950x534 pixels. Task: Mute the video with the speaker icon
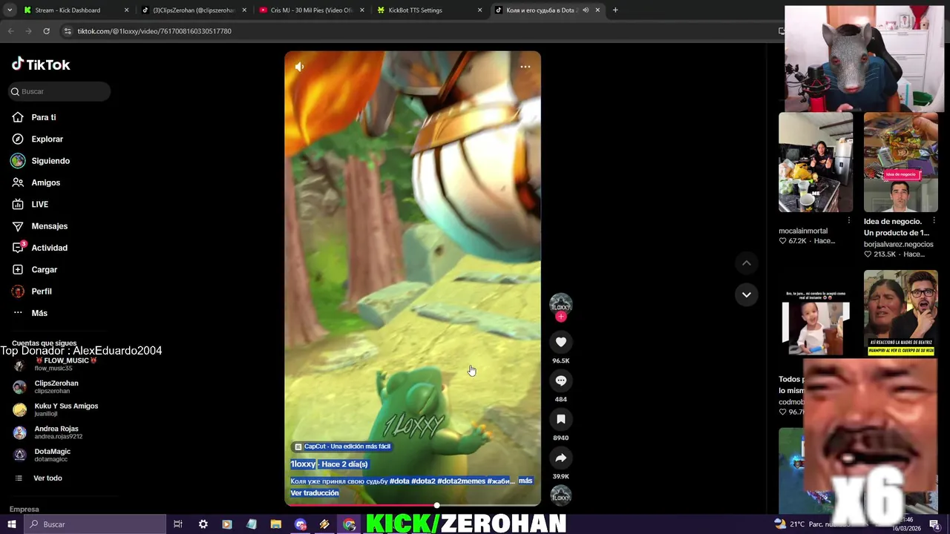click(x=299, y=67)
